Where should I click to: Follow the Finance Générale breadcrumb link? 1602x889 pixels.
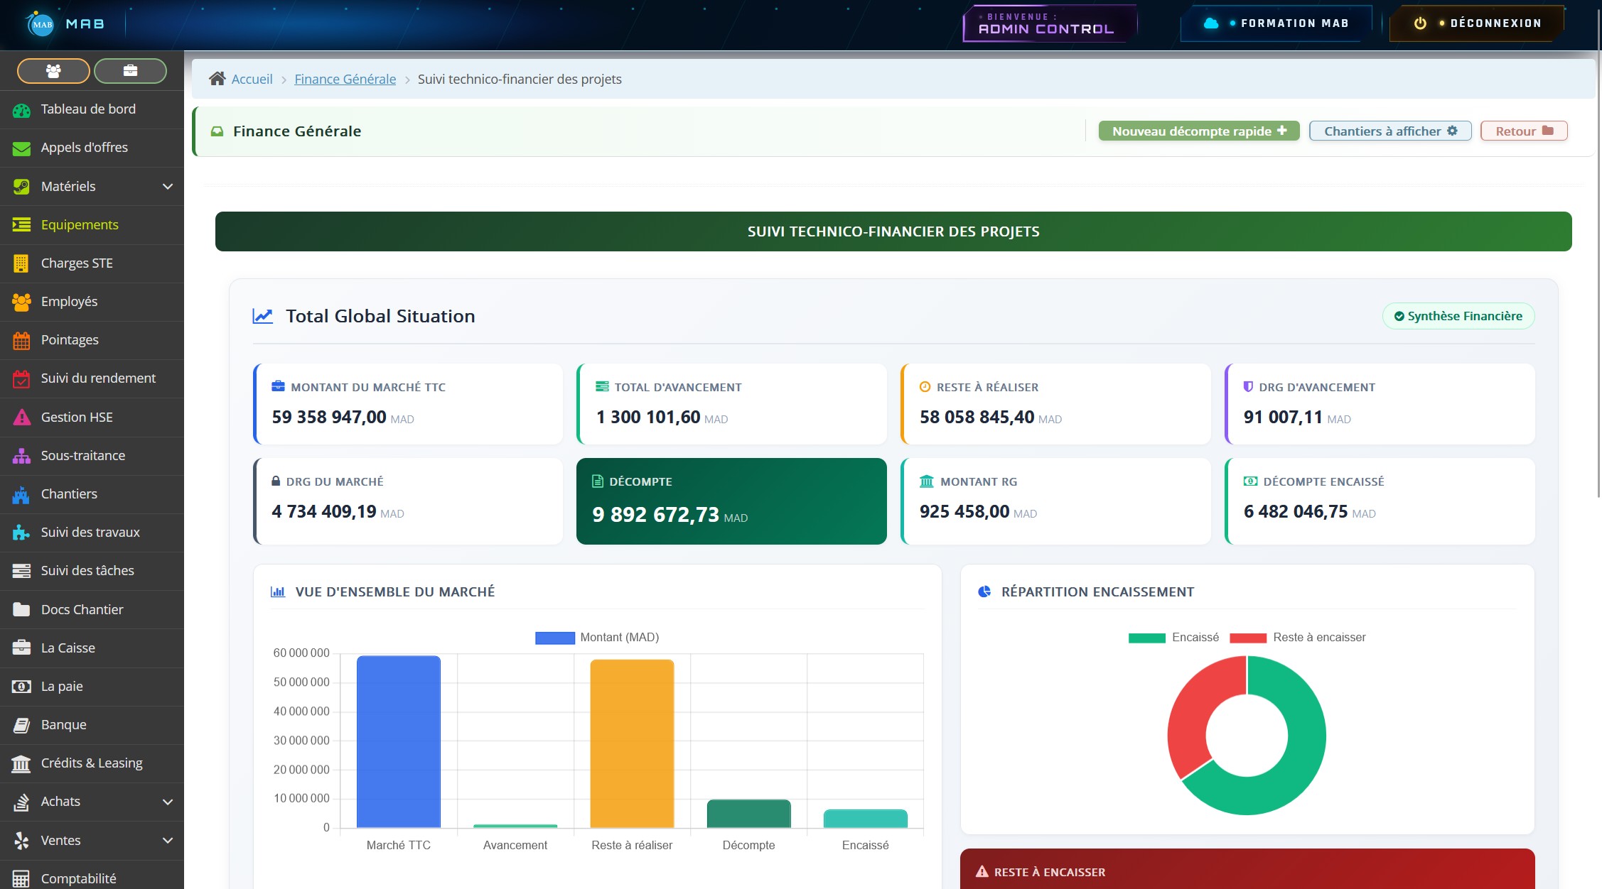(345, 79)
